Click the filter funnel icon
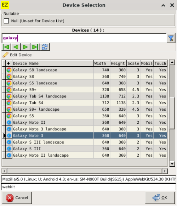177x206 pixels. pyautogui.click(x=171, y=38)
